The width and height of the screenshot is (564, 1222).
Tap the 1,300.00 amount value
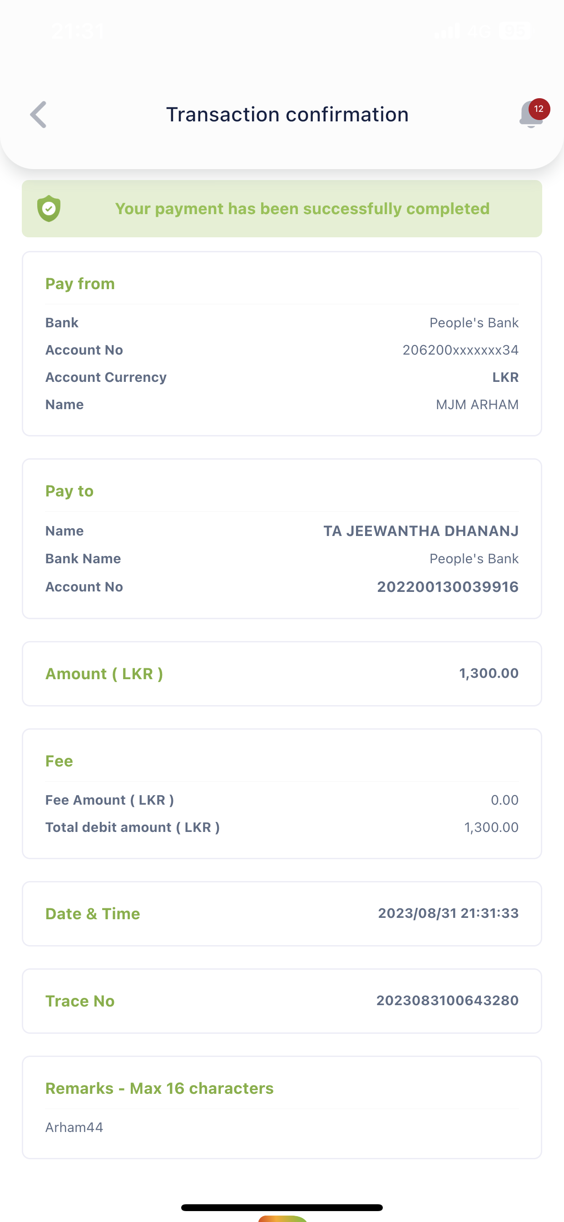(489, 673)
